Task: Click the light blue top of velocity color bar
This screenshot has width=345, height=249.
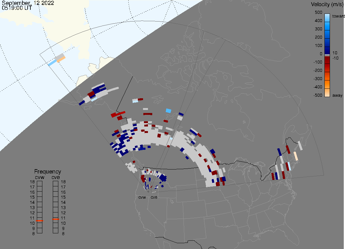Action: pyautogui.click(x=327, y=17)
